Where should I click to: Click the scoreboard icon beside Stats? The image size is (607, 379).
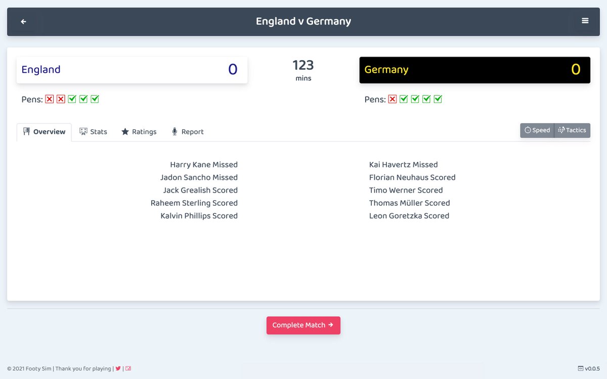[82, 131]
